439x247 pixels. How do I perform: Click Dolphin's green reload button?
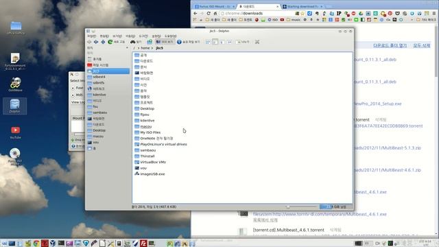117,42
